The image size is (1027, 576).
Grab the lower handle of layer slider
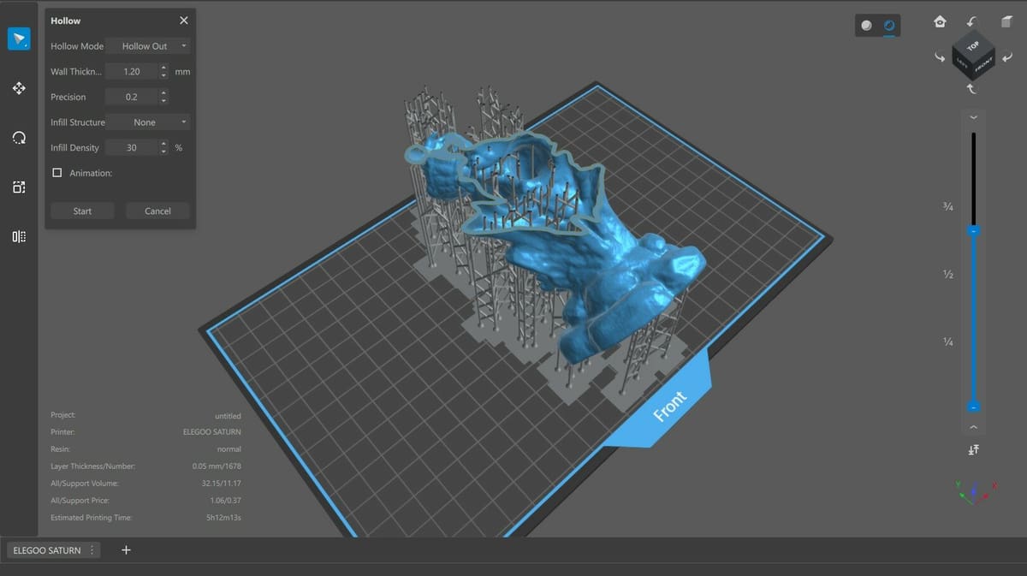[973, 407]
